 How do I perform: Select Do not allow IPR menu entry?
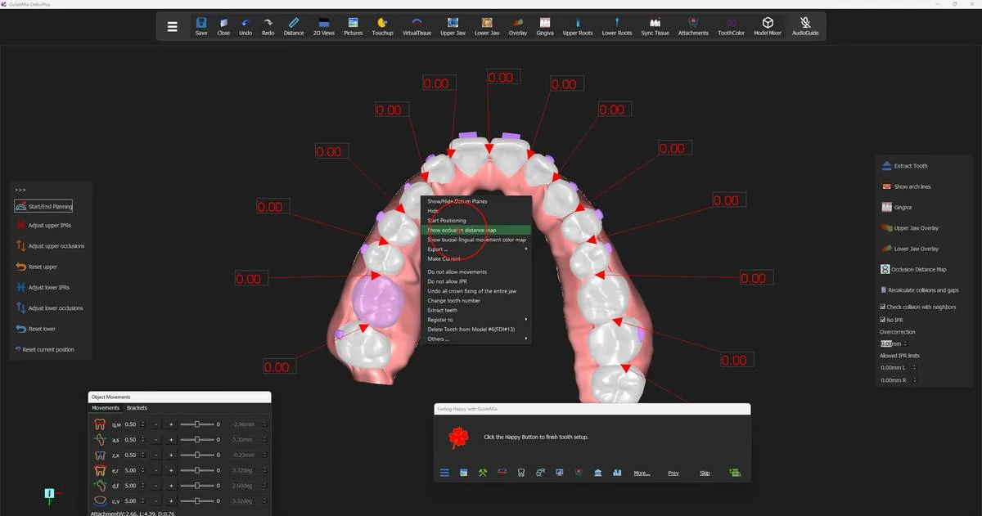pos(476,281)
